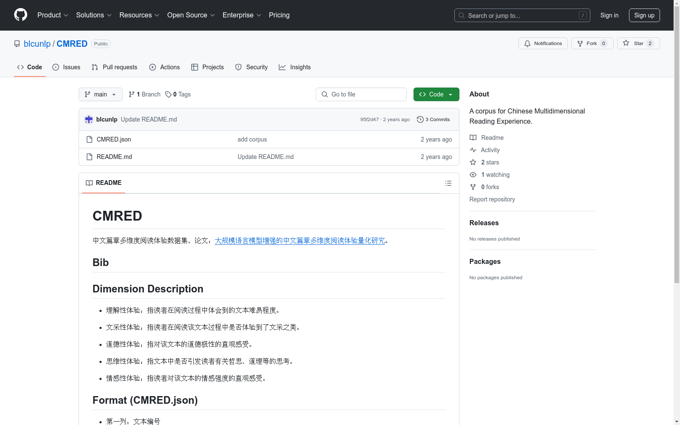The height and width of the screenshot is (425, 680).
Task: Click the magnifier icon in Go to file
Action: pyautogui.click(x=325, y=94)
